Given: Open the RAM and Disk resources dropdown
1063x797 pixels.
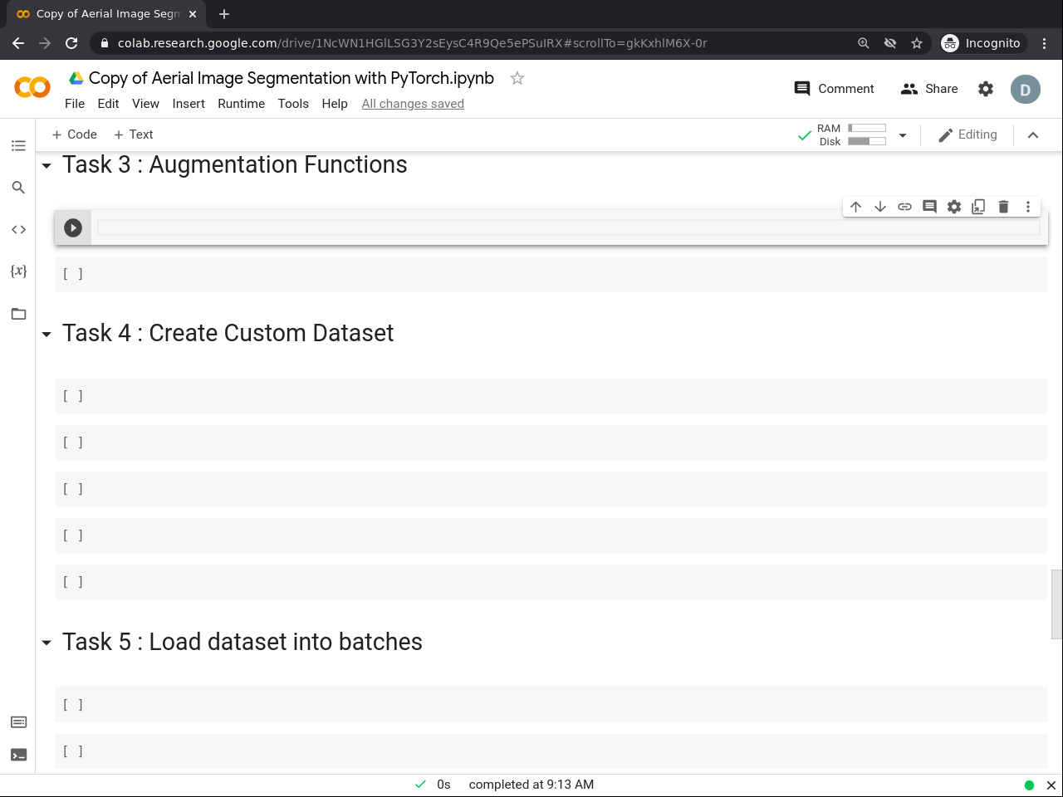Looking at the screenshot, I should click(903, 135).
